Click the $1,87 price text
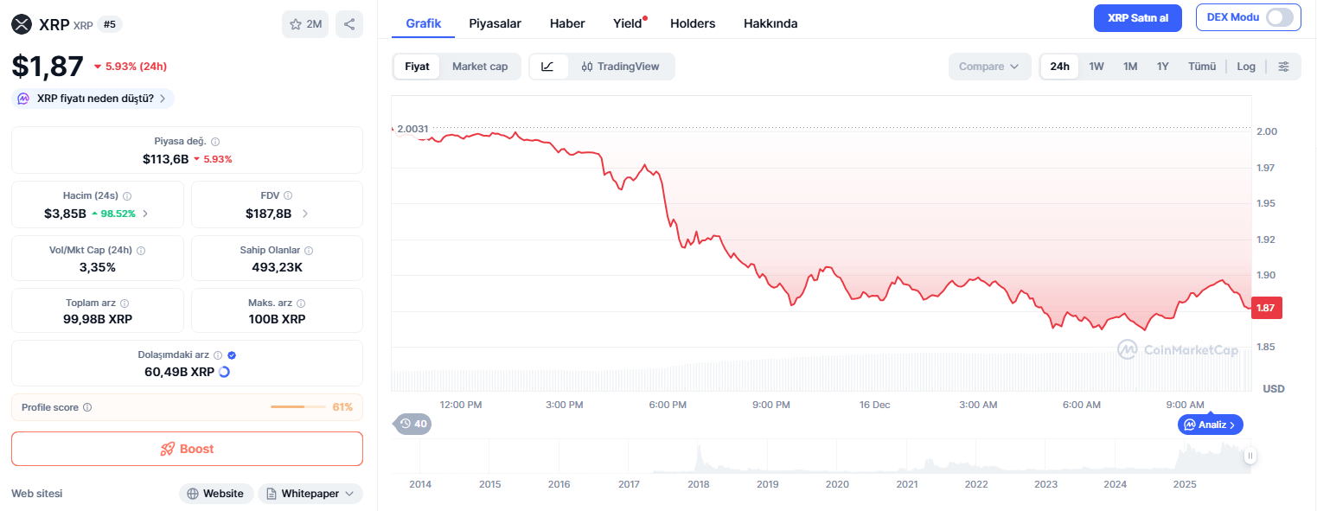The image size is (1317, 511). click(x=48, y=67)
